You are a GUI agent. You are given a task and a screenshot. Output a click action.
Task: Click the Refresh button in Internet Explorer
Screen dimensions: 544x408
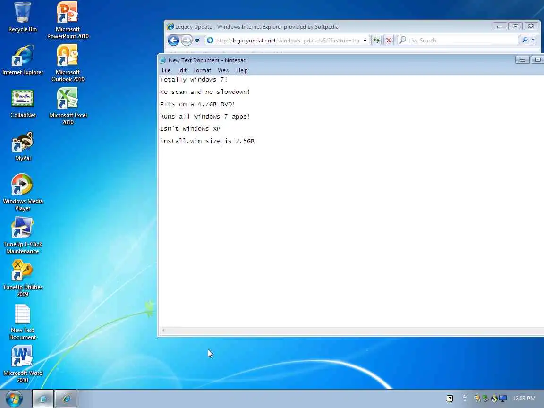(x=376, y=40)
